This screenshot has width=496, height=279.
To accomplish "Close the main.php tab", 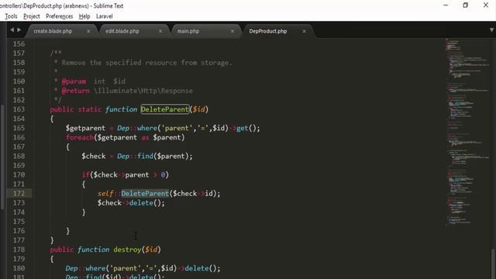I will pyautogui.click(x=232, y=31).
